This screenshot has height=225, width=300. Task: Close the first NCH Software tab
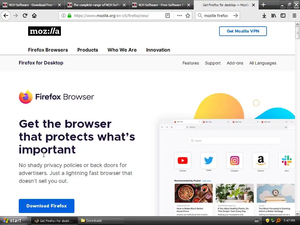coord(59,5)
